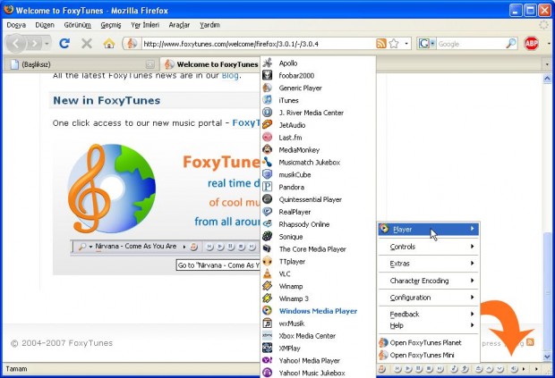Skip to previous track in FoxyTunes bar
Image resolution: width=555 pixels, height=378 pixels.
pyautogui.click(x=397, y=369)
